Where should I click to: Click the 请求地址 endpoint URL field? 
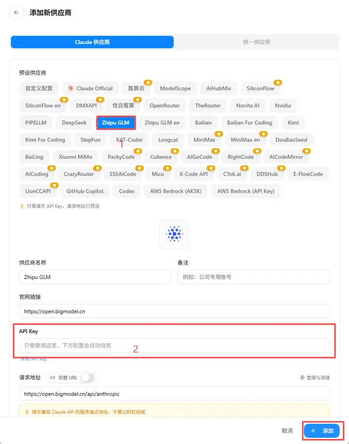pos(174,394)
